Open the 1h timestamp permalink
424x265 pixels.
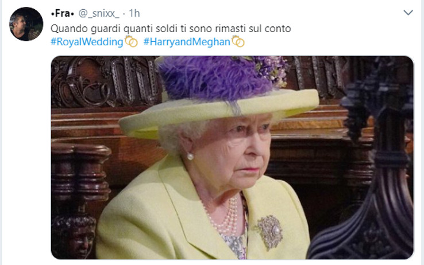(x=134, y=13)
